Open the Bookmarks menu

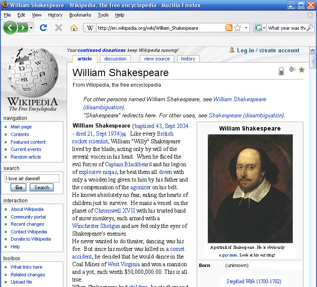(80, 15)
